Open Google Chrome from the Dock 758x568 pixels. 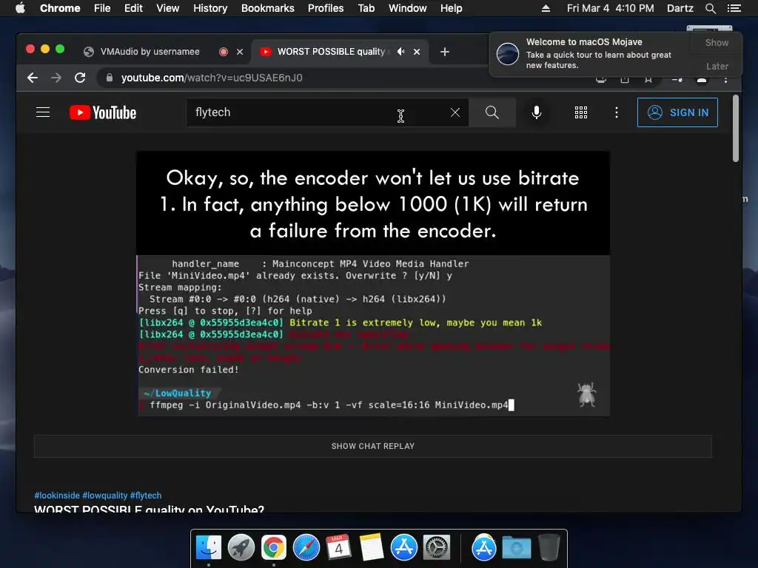tap(274, 548)
